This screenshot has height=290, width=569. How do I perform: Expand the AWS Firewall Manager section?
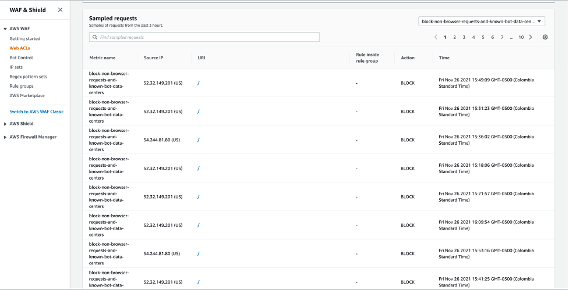[5, 137]
